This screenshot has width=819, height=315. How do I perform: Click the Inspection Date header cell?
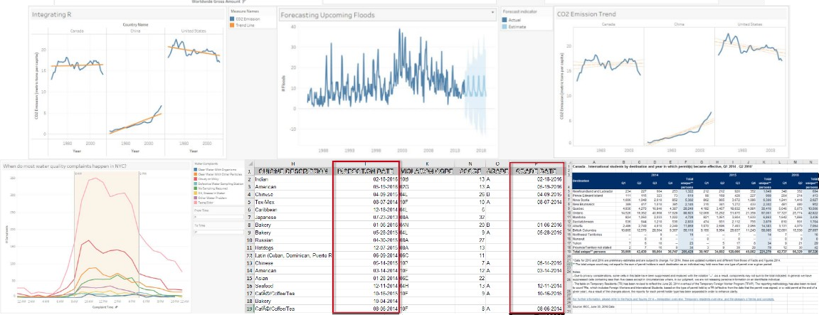366,171
